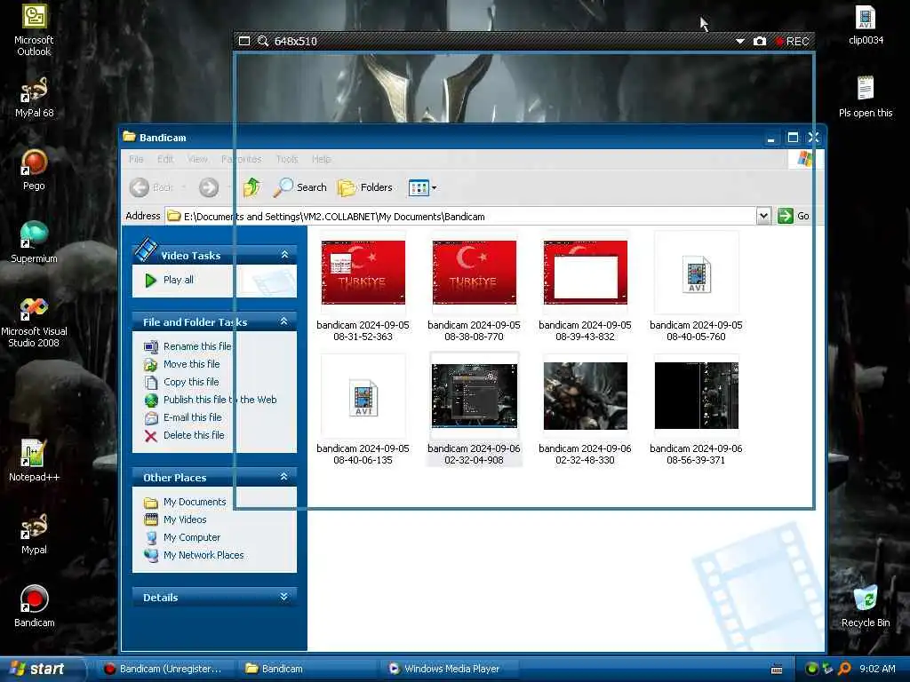
Task: Launch the Pego desktop shortcut
Action: coord(34,170)
